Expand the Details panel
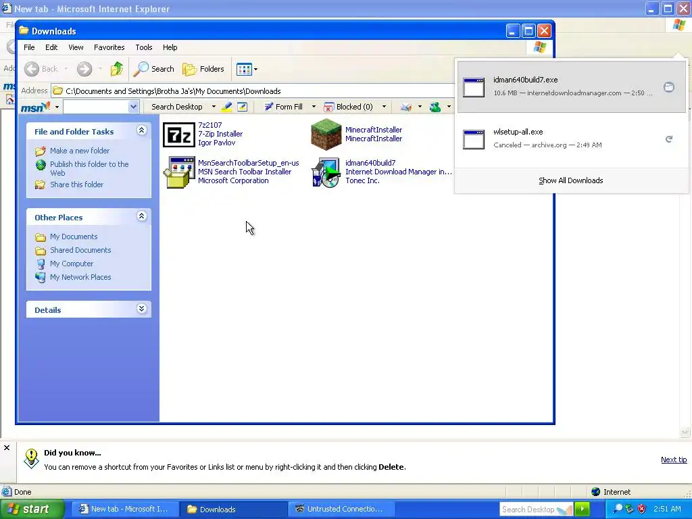The image size is (692, 519). (x=141, y=308)
